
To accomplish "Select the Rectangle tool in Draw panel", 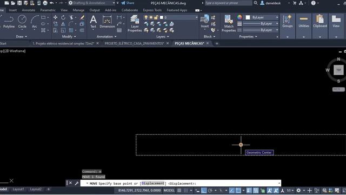I will point(43,17).
